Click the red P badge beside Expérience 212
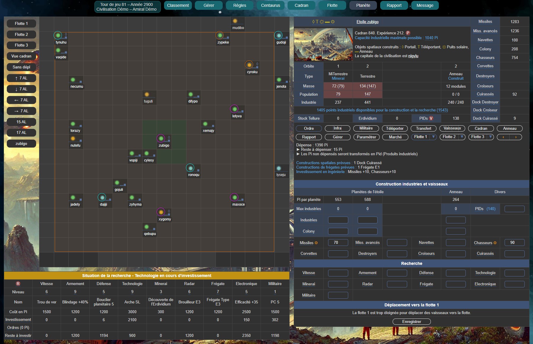The width and height of the screenshot is (533, 344). tap(408, 33)
